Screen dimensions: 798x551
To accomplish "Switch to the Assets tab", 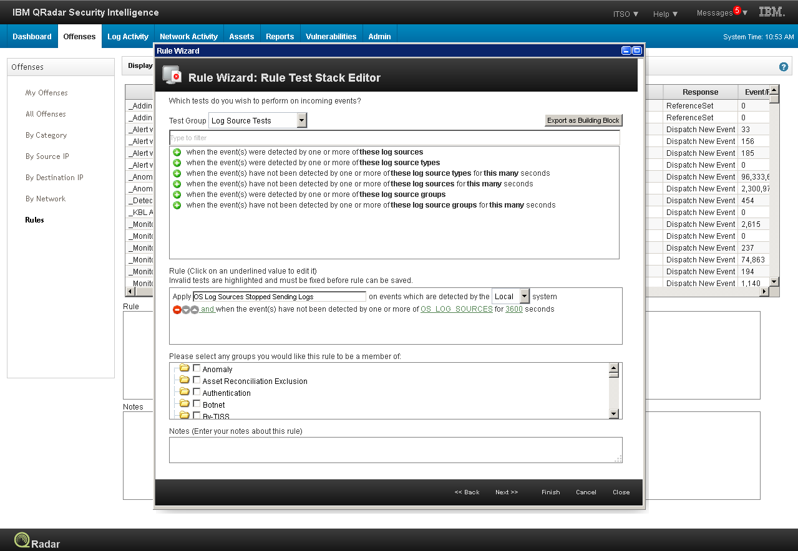I will 241,36.
